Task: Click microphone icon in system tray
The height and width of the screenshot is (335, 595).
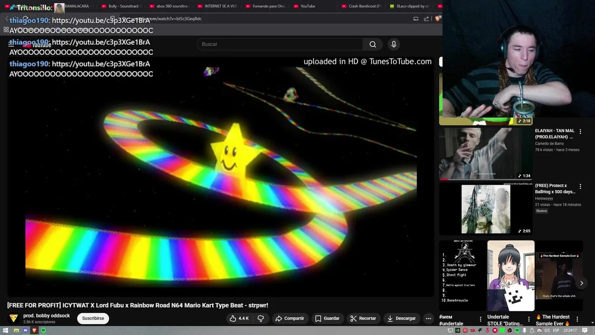Action: 525,330
